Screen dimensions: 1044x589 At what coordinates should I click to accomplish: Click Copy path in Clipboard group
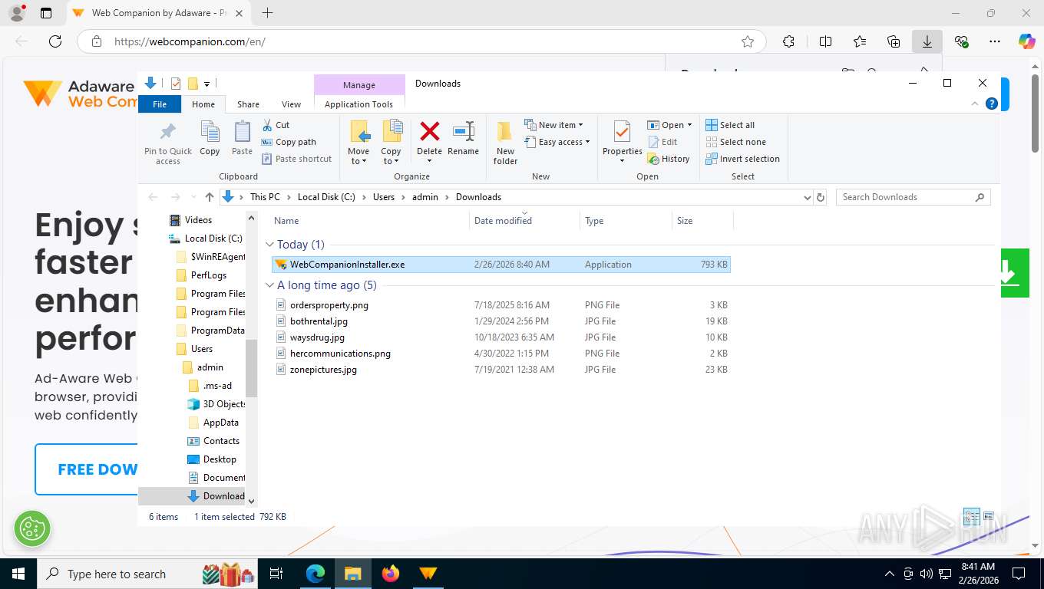click(289, 142)
